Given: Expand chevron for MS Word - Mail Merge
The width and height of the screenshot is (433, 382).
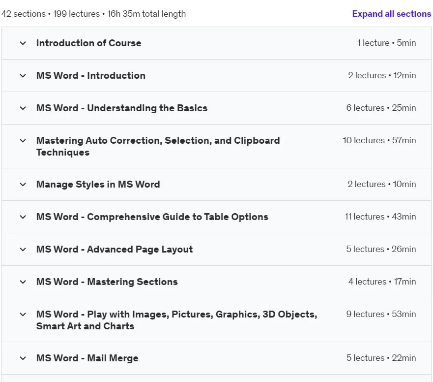Looking at the screenshot, I should tap(23, 358).
